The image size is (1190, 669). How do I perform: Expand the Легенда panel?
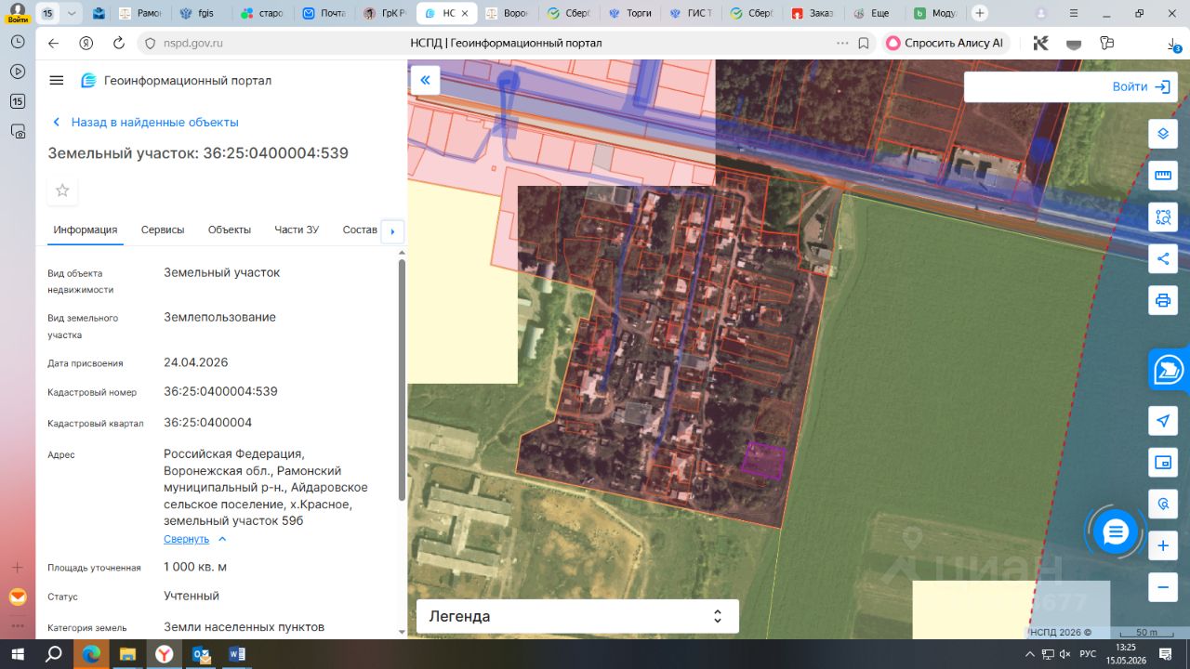[577, 616]
